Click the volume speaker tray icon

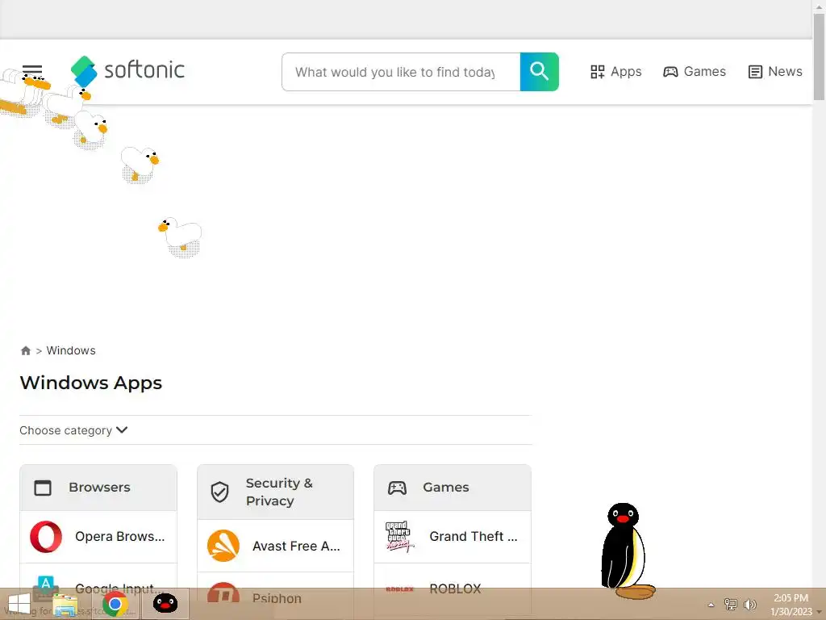coord(750,604)
